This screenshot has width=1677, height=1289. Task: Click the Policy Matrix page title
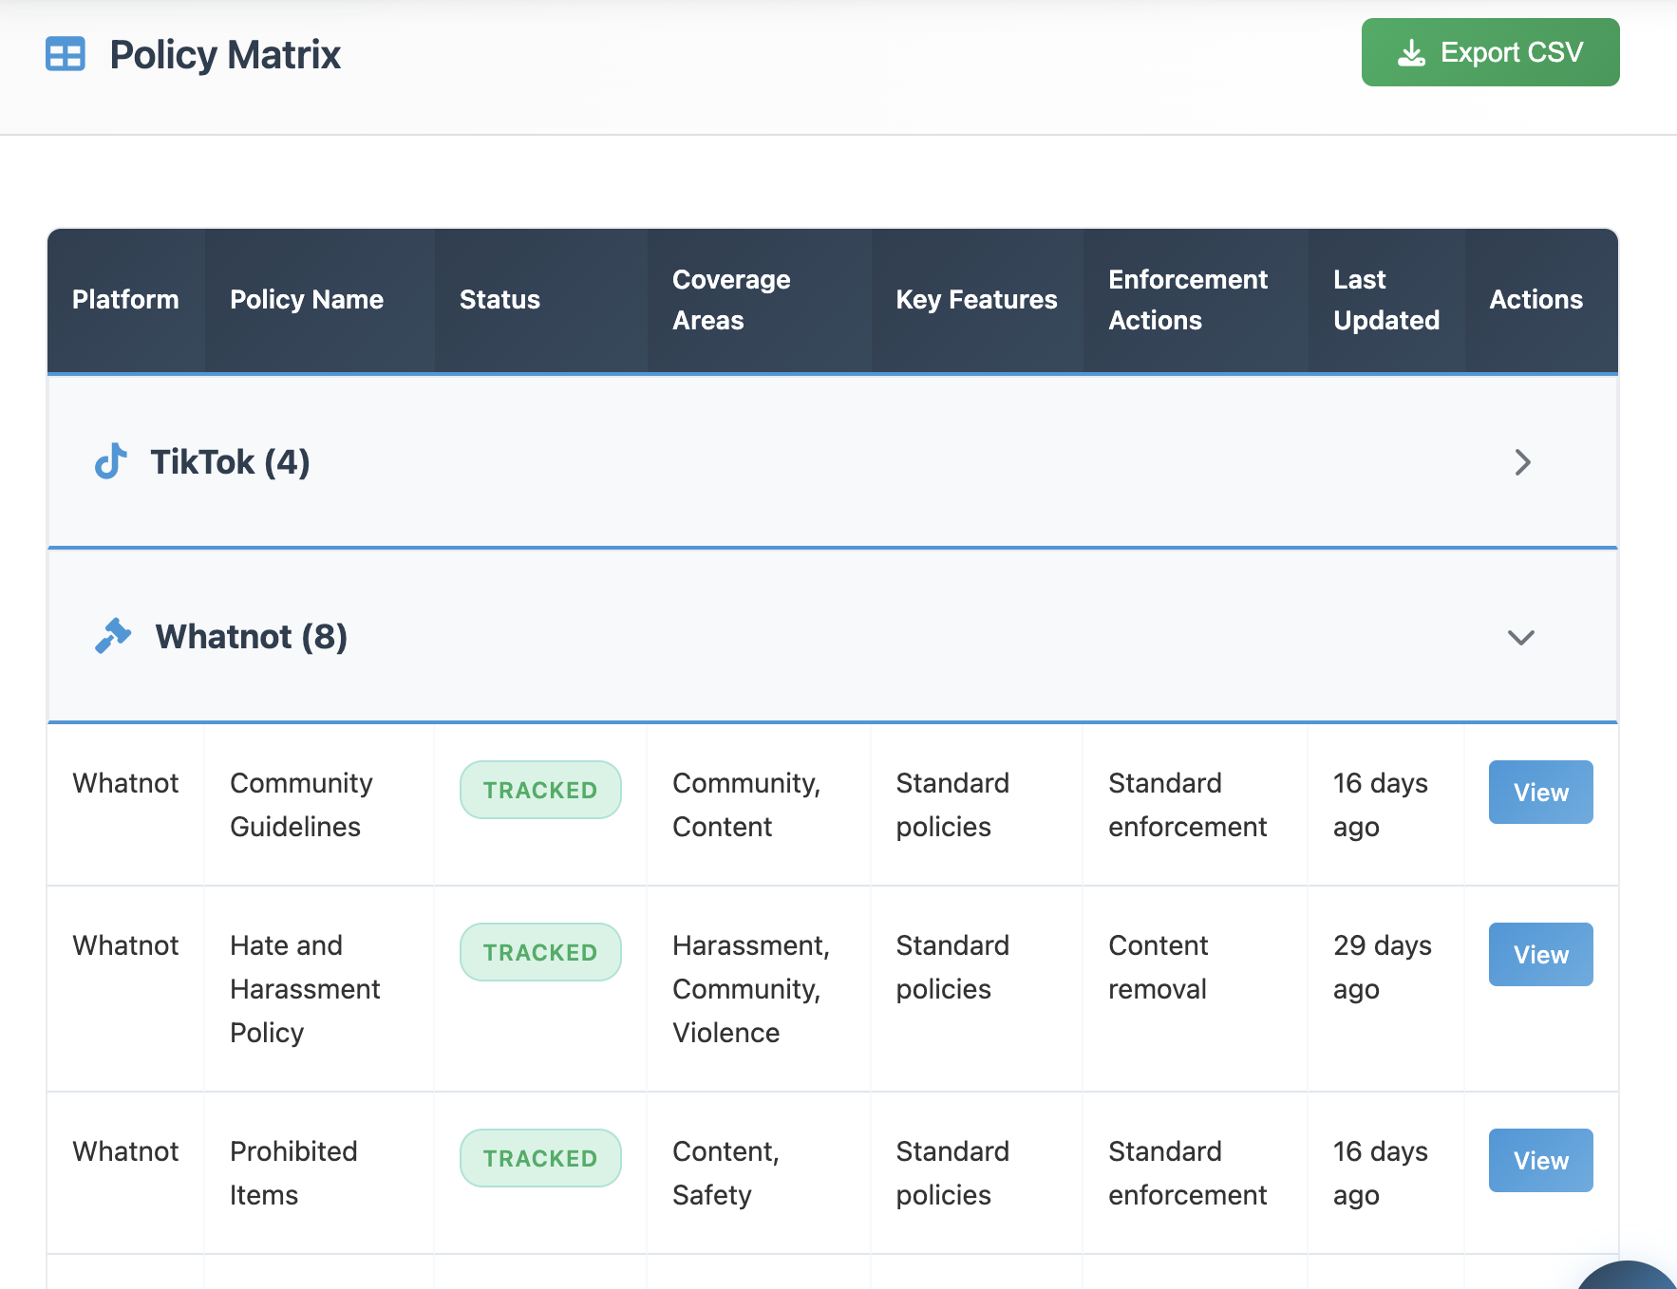pyautogui.click(x=225, y=55)
